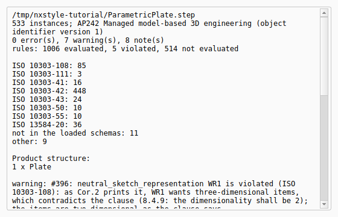This screenshot has width=338, height=217.
Task: Click the vertical scrollbar thumb
Action: [324, 56]
